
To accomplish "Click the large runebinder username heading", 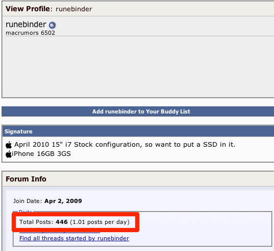I will click(x=26, y=25).
